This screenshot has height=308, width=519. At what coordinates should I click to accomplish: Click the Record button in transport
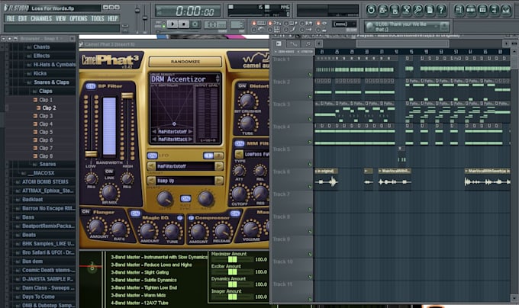pos(195,24)
